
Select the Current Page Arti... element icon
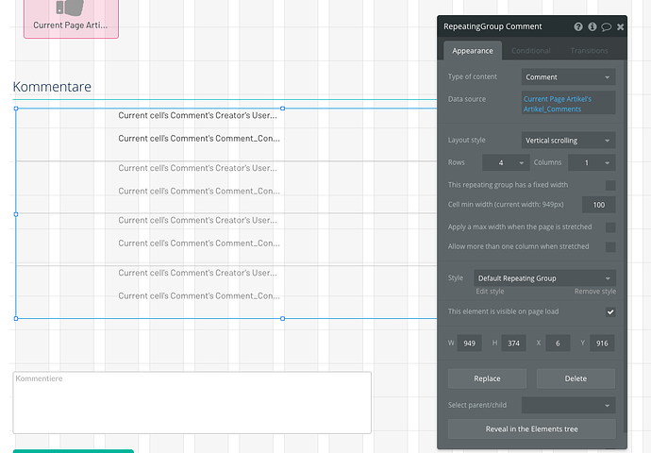pyautogui.click(x=71, y=8)
